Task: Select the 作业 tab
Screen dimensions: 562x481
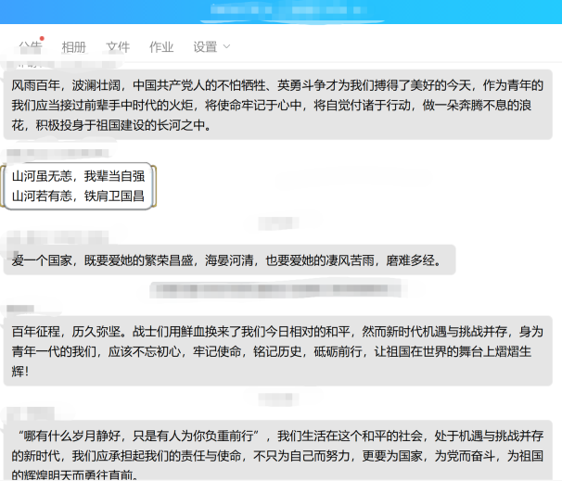Action: [x=161, y=47]
